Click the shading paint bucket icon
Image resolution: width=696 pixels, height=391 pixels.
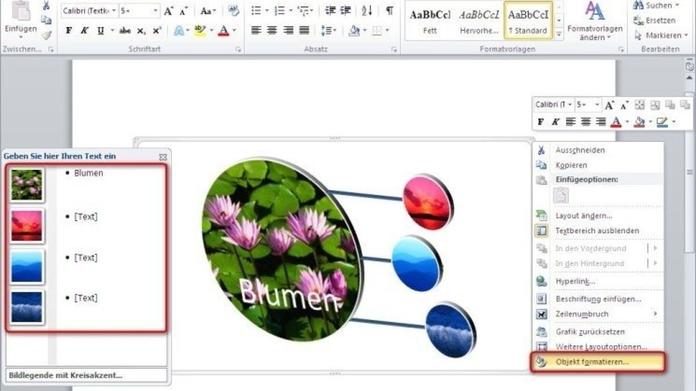[x=353, y=30]
